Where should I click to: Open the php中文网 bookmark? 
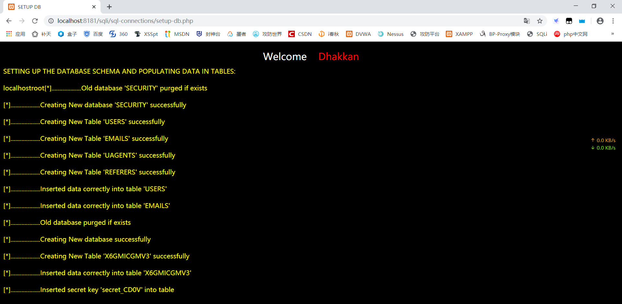571,34
